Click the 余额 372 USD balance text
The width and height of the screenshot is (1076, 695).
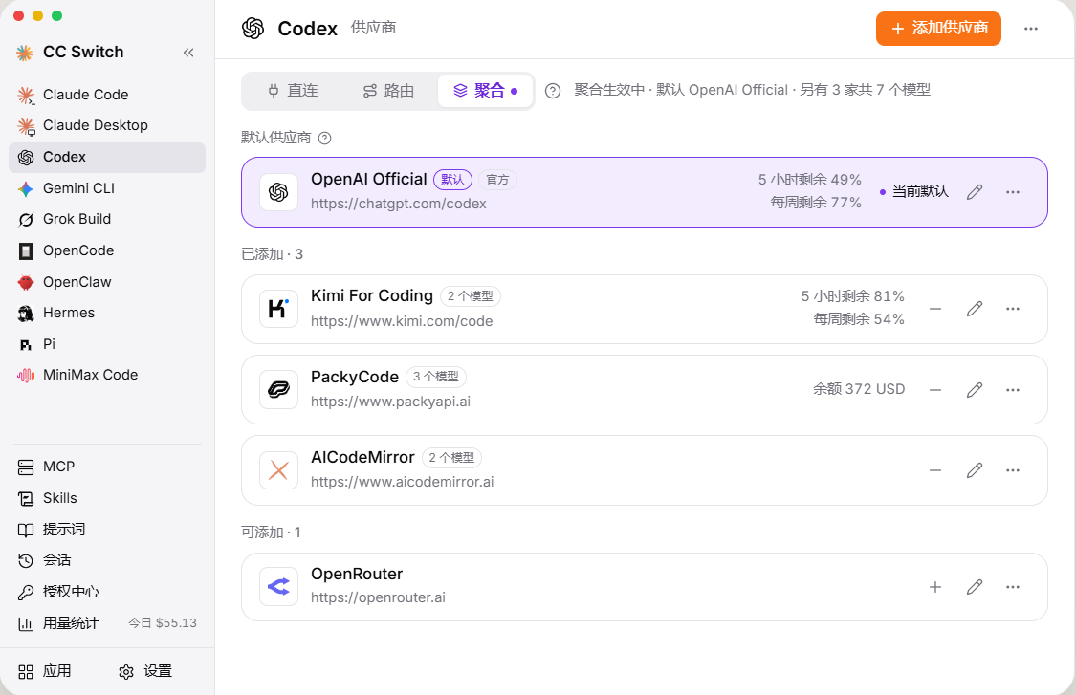tap(859, 389)
